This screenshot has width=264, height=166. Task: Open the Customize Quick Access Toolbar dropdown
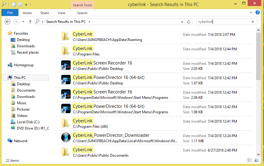point(26,5)
